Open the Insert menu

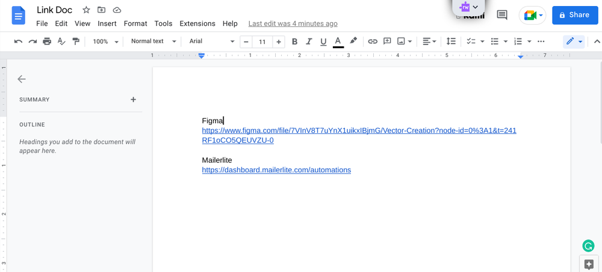tap(107, 23)
